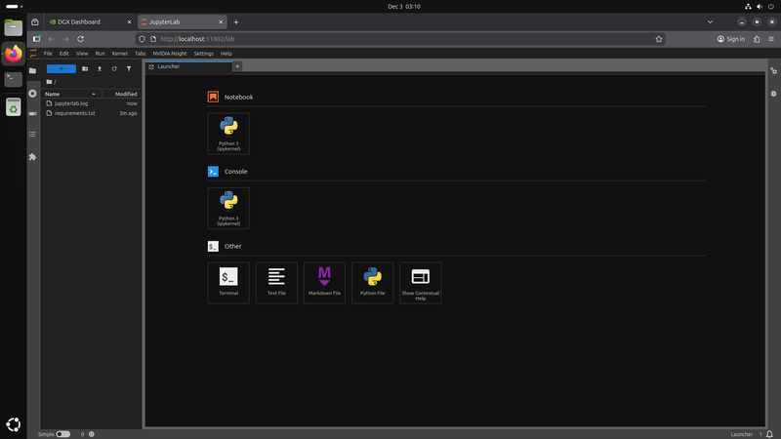
Task: Expand the list all tabs chevron
Action: (x=710, y=21)
